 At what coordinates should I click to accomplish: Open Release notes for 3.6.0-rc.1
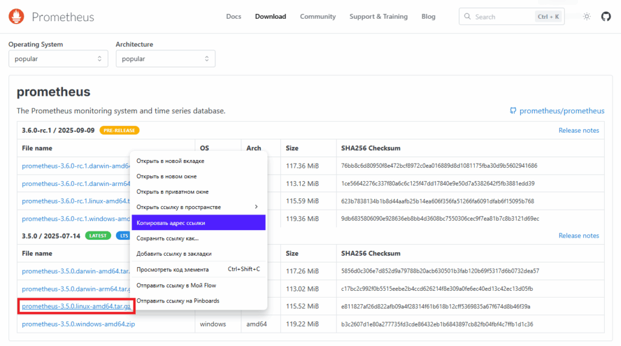579,130
